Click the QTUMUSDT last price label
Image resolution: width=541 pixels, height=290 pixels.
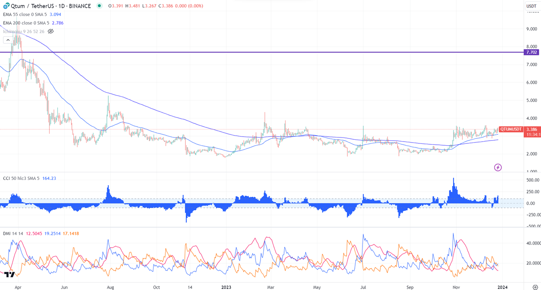511,129
